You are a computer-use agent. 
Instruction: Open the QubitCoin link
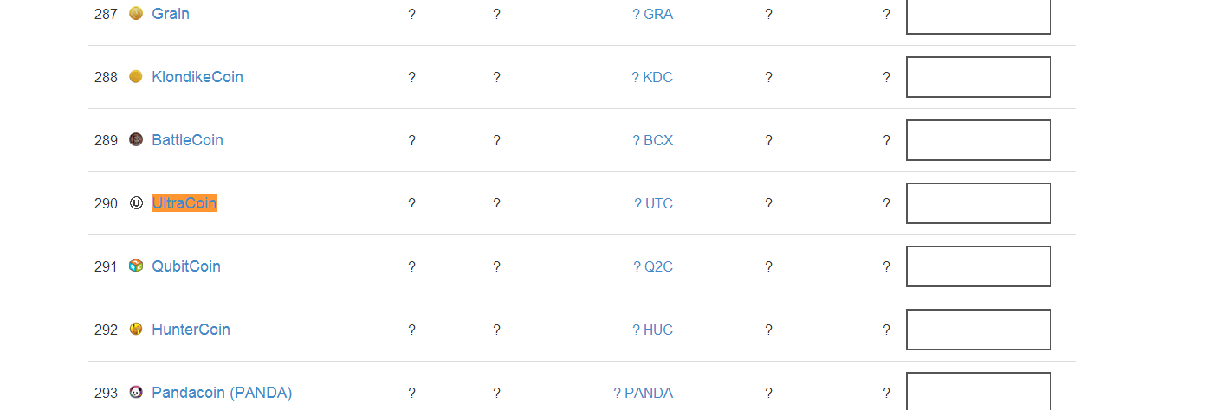pyautogui.click(x=186, y=266)
